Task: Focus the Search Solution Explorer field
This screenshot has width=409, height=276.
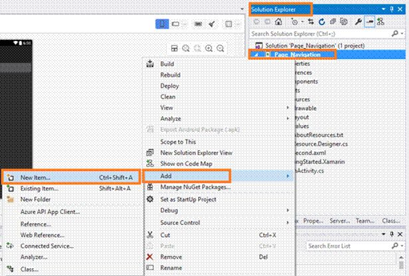Action: tap(321, 34)
